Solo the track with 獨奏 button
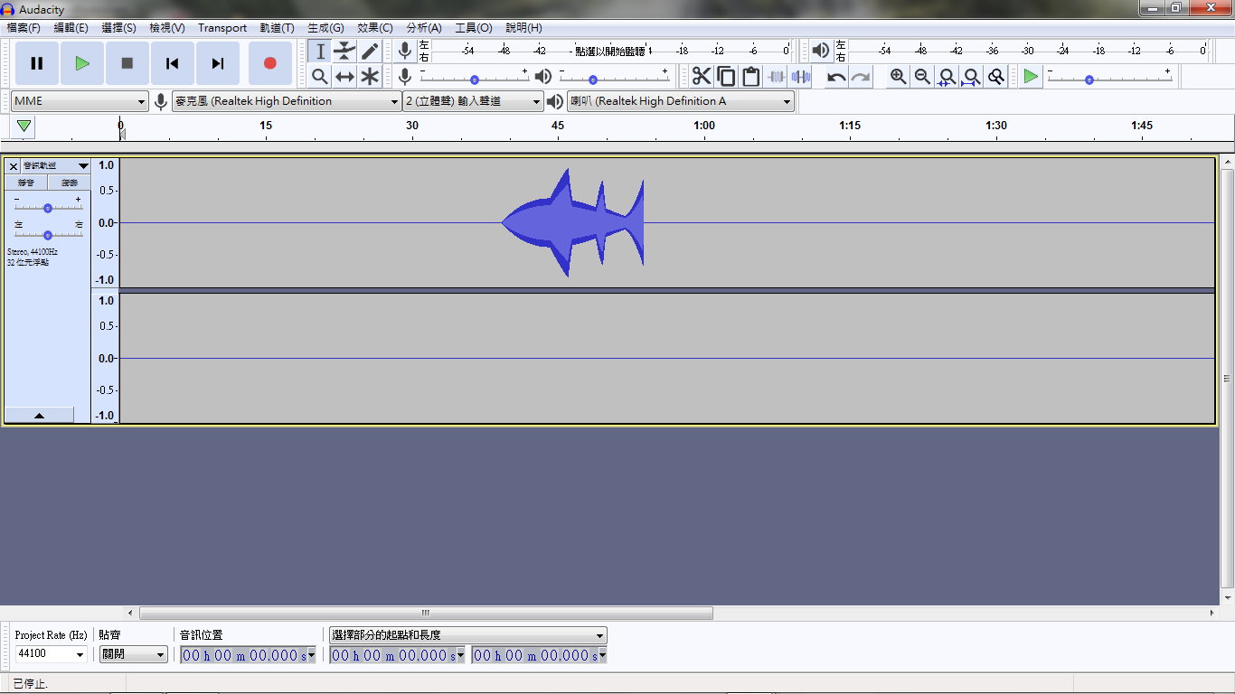 click(69, 183)
